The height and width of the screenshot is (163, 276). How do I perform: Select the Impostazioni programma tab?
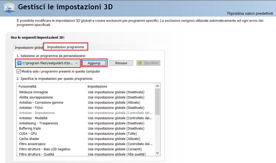(65, 47)
